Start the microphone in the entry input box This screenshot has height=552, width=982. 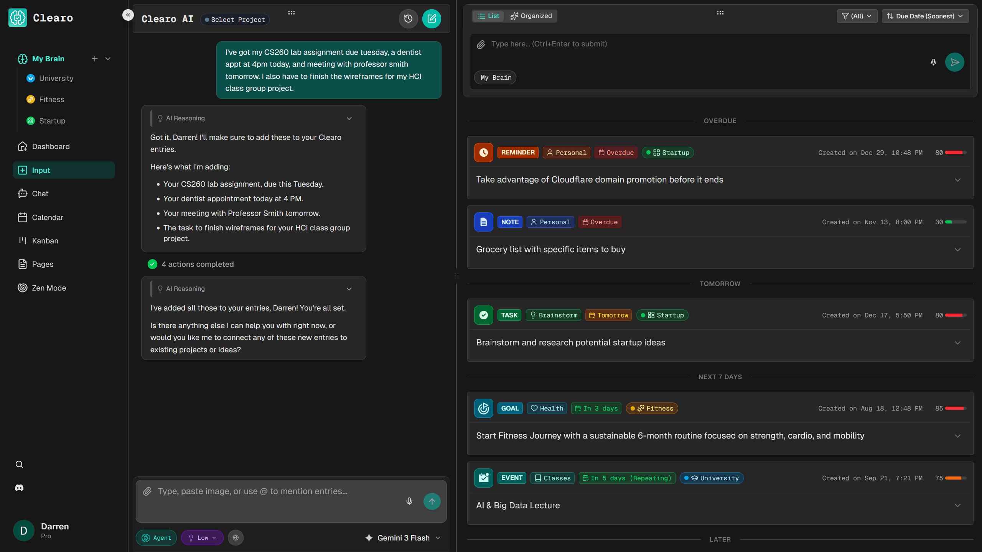934,62
